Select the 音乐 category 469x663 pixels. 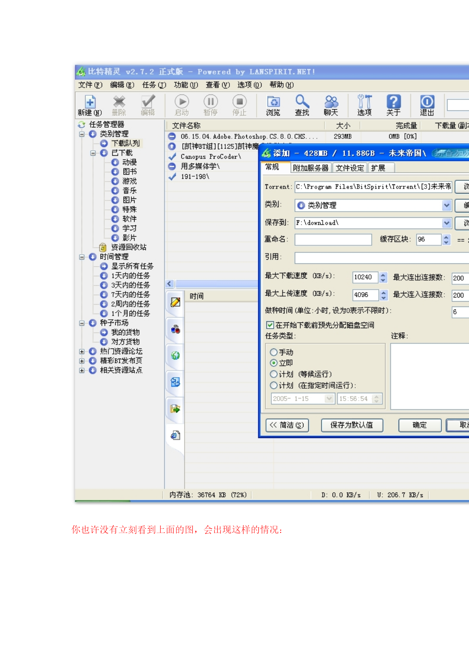pyautogui.click(x=130, y=191)
